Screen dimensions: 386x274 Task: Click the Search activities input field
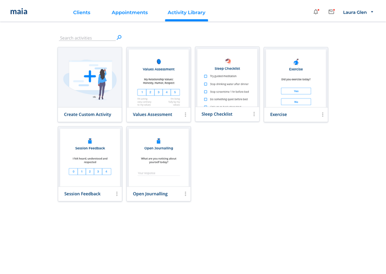point(87,38)
